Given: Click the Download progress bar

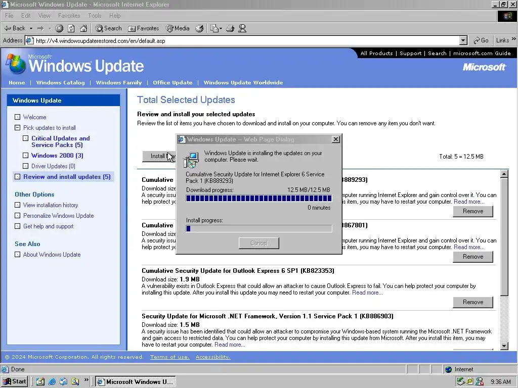Looking at the screenshot, I should 258,198.
